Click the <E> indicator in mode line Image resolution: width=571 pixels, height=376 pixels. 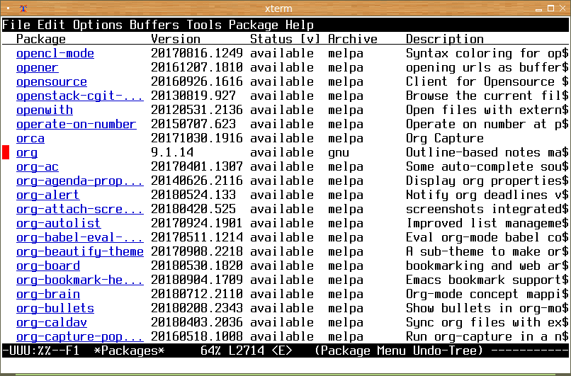tap(282, 351)
